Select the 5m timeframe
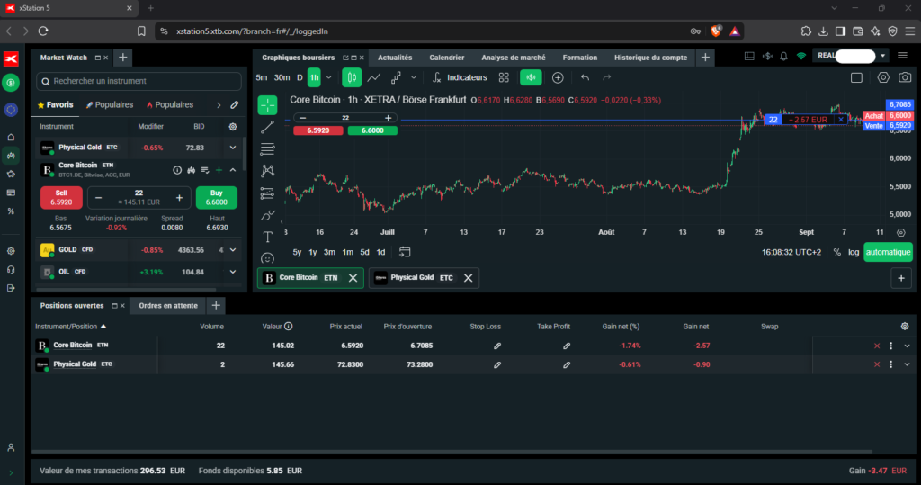Screen dimensions: 921x485 (262, 77)
